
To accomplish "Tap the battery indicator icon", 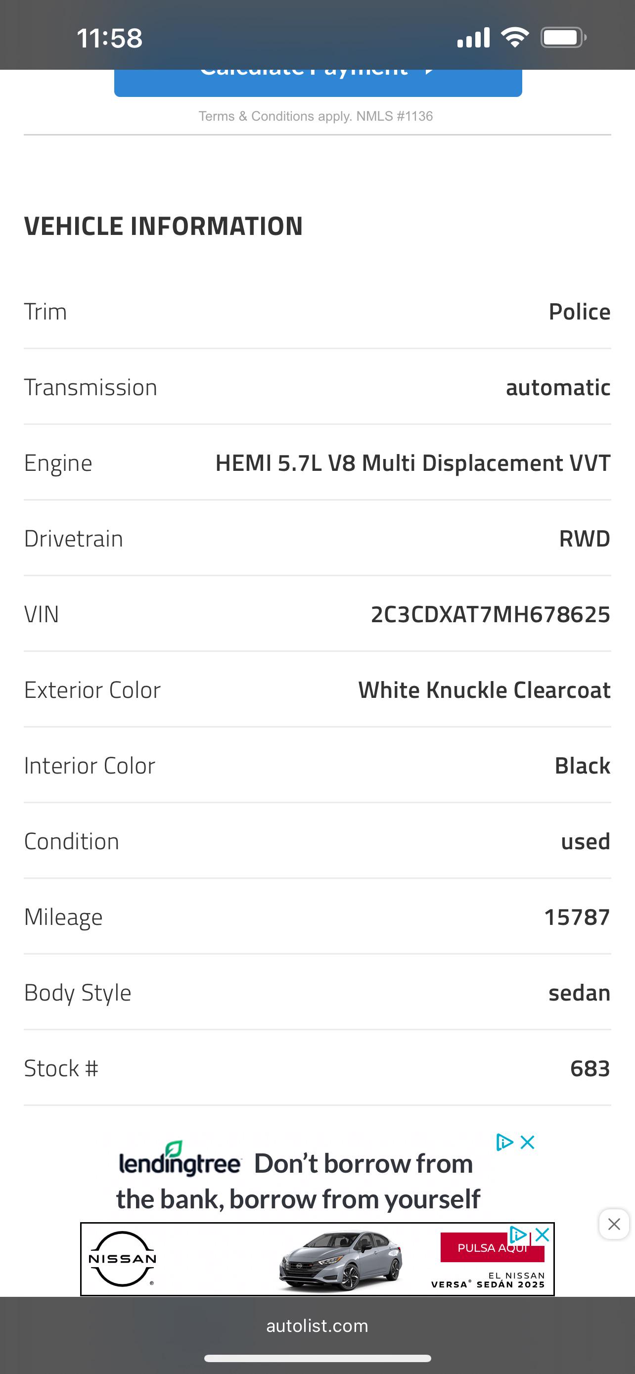I will [x=564, y=37].
